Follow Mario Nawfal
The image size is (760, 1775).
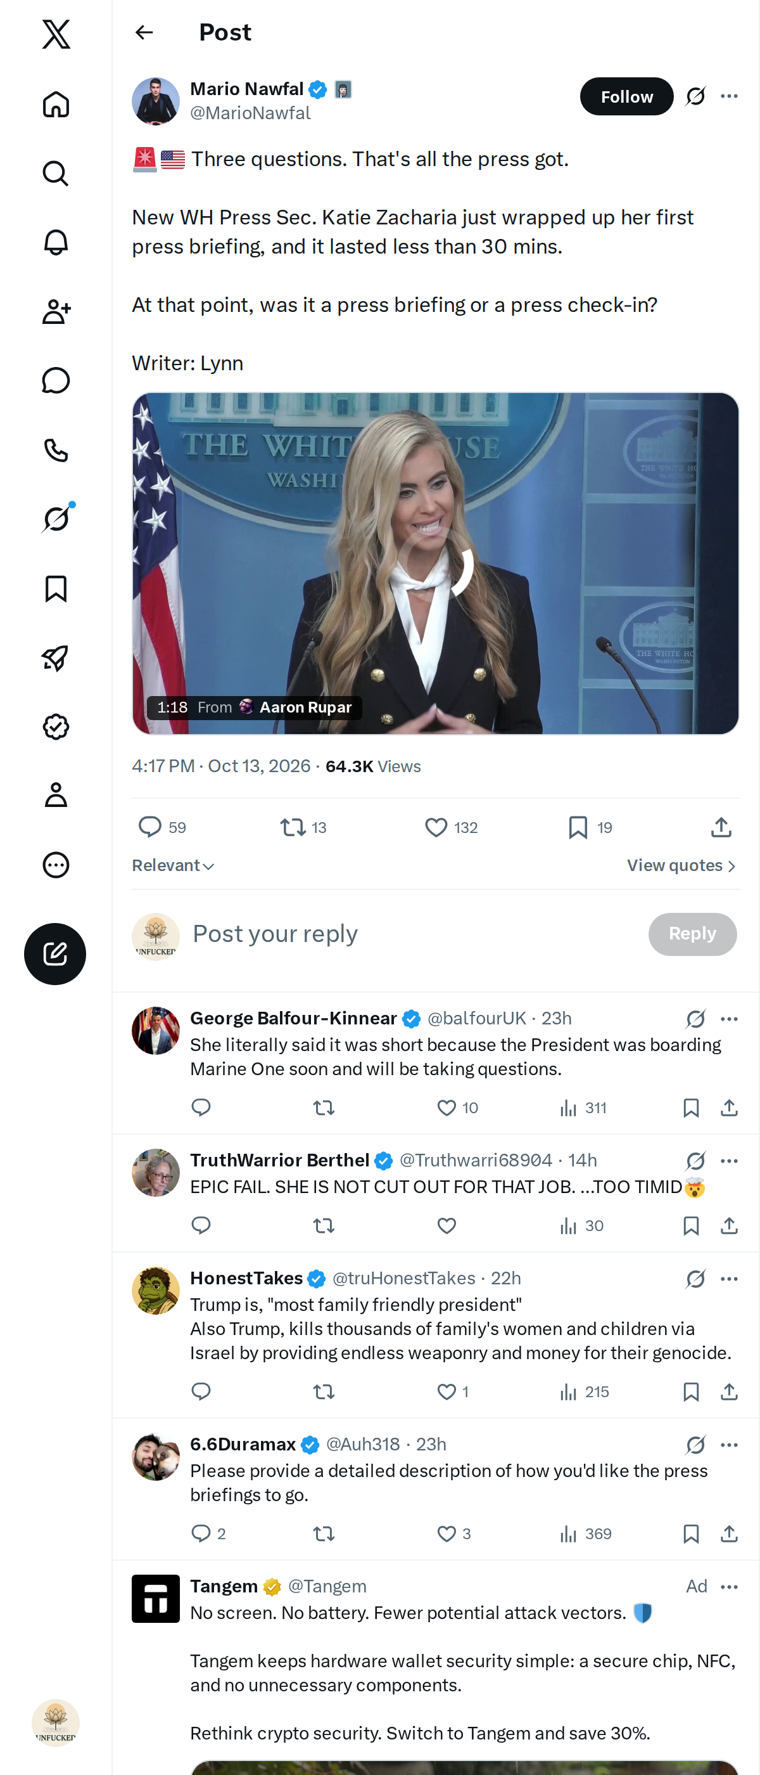coord(626,96)
